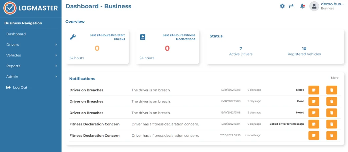Click the a month ago label
The image size is (348, 152).
pos(253,135)
